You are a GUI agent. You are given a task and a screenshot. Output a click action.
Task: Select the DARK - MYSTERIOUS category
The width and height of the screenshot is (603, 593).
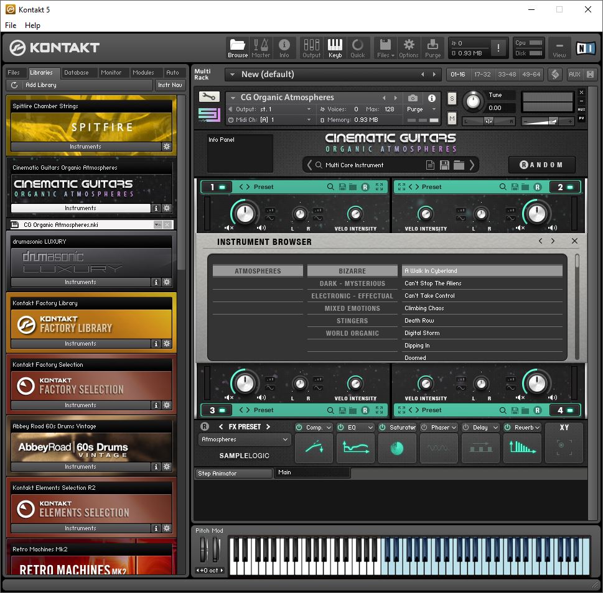pyautogui.click(x=352, y=283)
